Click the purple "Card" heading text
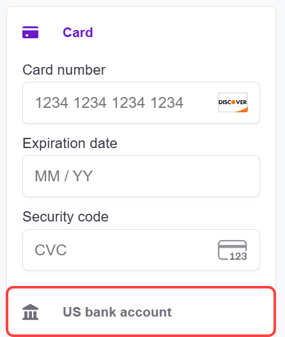 [x=78, y=33]
